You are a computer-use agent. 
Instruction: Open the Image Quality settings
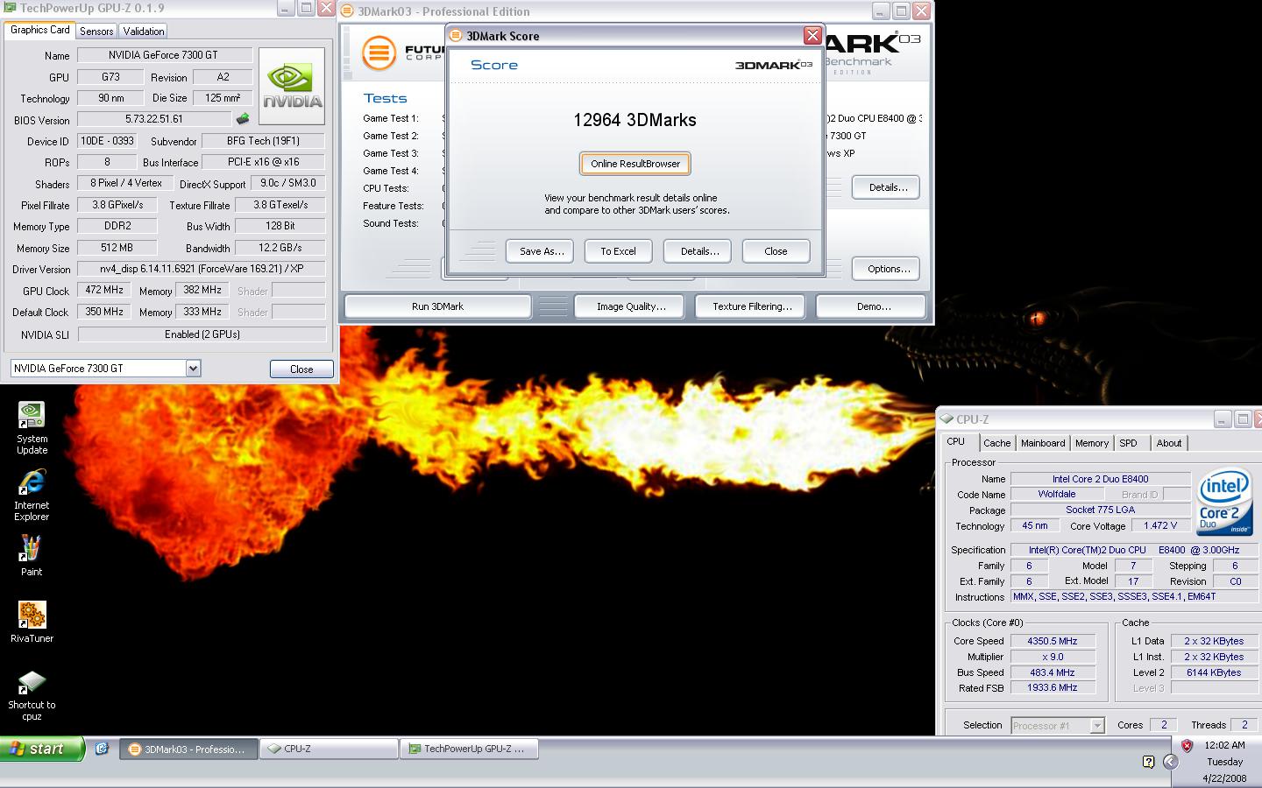(x=631, y=306)
